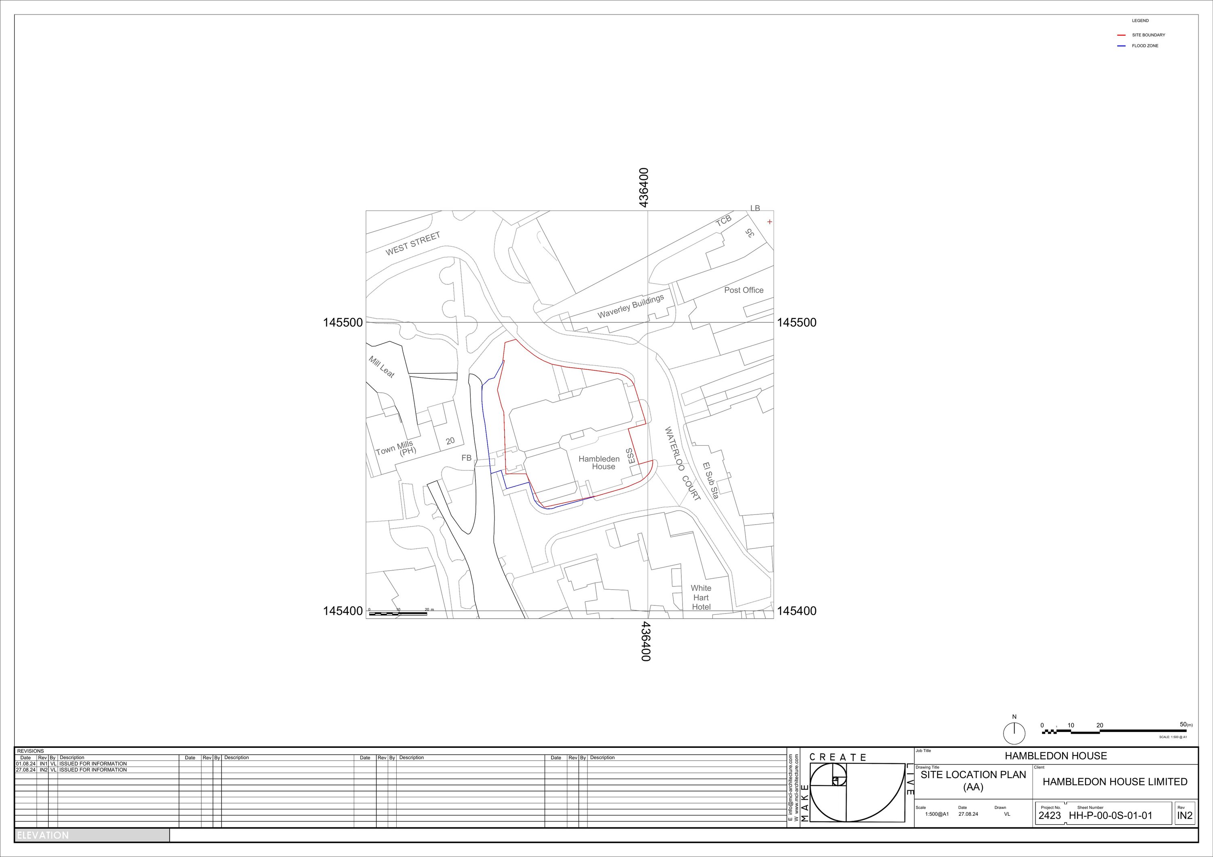Expand the REVISIONS table
Screen dimensions: 1213x857
coord(30,750)
